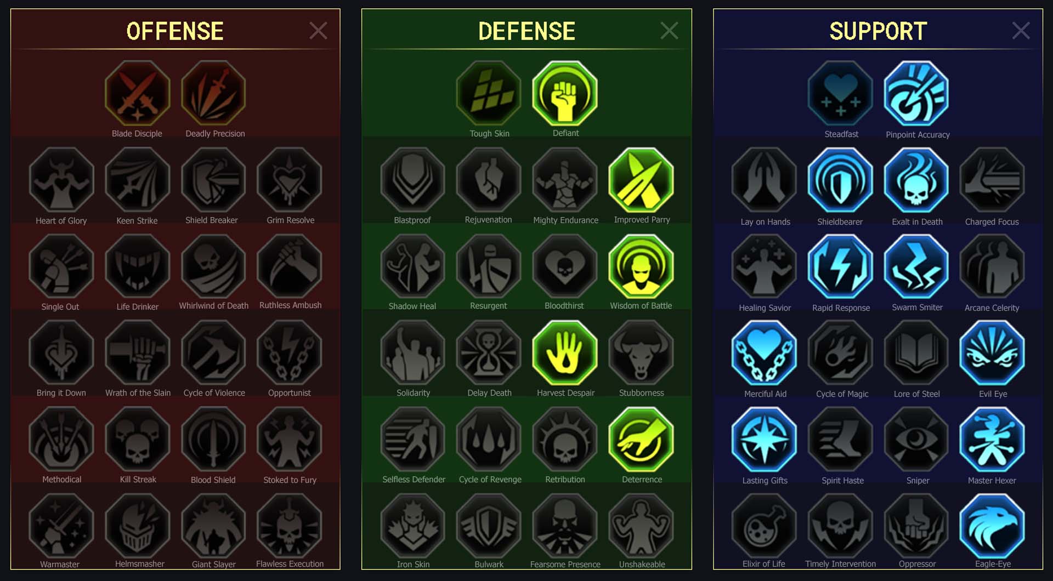Viewport: 1053px width, 581px height.
Task: Select the Deterrence mastery icon
Action: [641, 440]
